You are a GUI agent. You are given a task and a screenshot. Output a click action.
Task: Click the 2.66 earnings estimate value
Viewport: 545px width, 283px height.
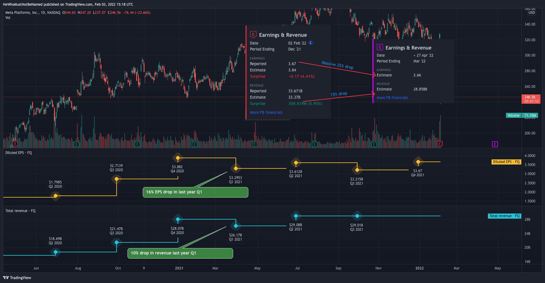(417, 75)
